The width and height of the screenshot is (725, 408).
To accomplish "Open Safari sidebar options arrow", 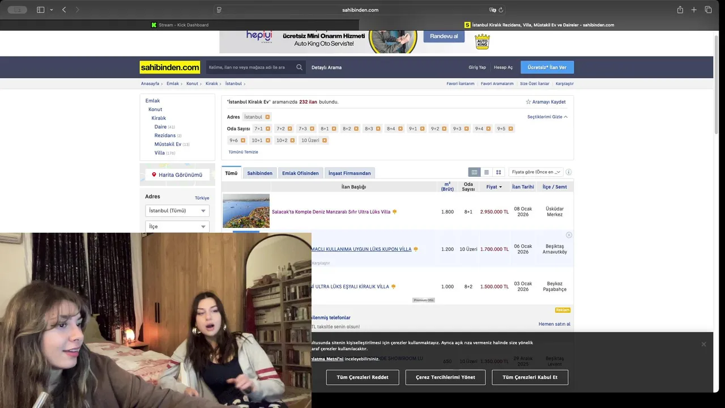I will (x=52, y=10).
